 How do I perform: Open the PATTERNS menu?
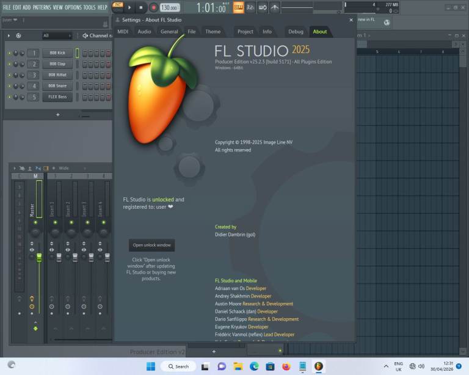tap(42, 7)
